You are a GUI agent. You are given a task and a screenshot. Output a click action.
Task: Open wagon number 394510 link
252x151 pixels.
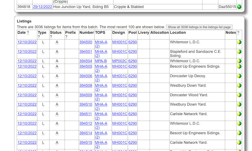pos(86,104)
